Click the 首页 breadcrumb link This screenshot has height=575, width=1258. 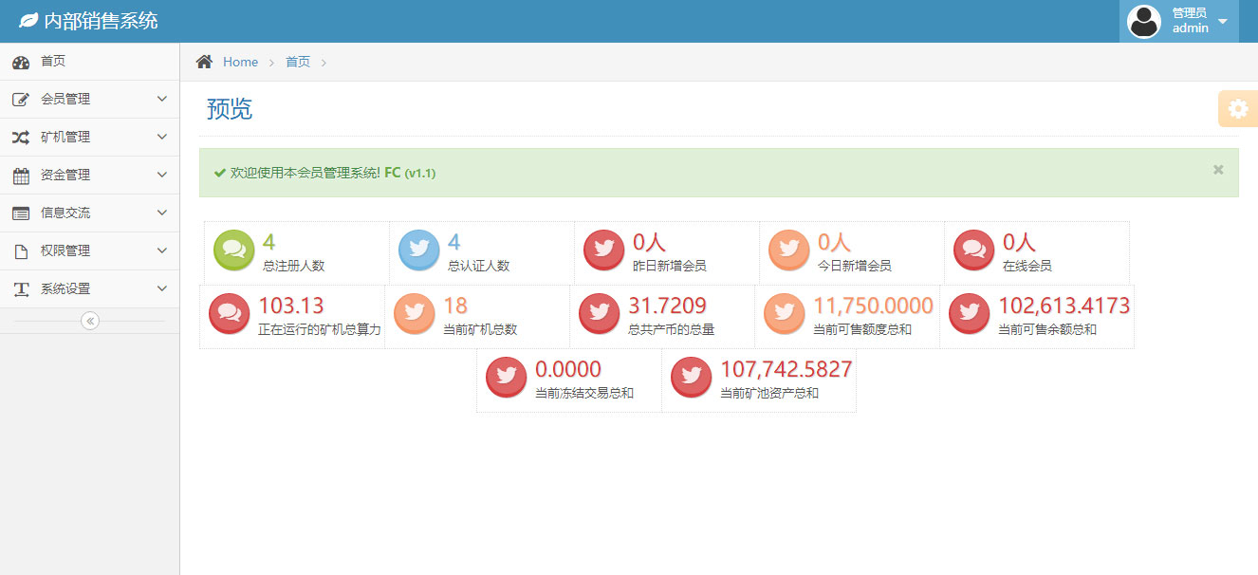click(x=298, y=62)
